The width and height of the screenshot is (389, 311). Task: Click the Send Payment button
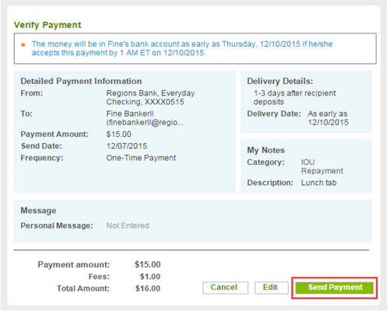click(335, 288)
